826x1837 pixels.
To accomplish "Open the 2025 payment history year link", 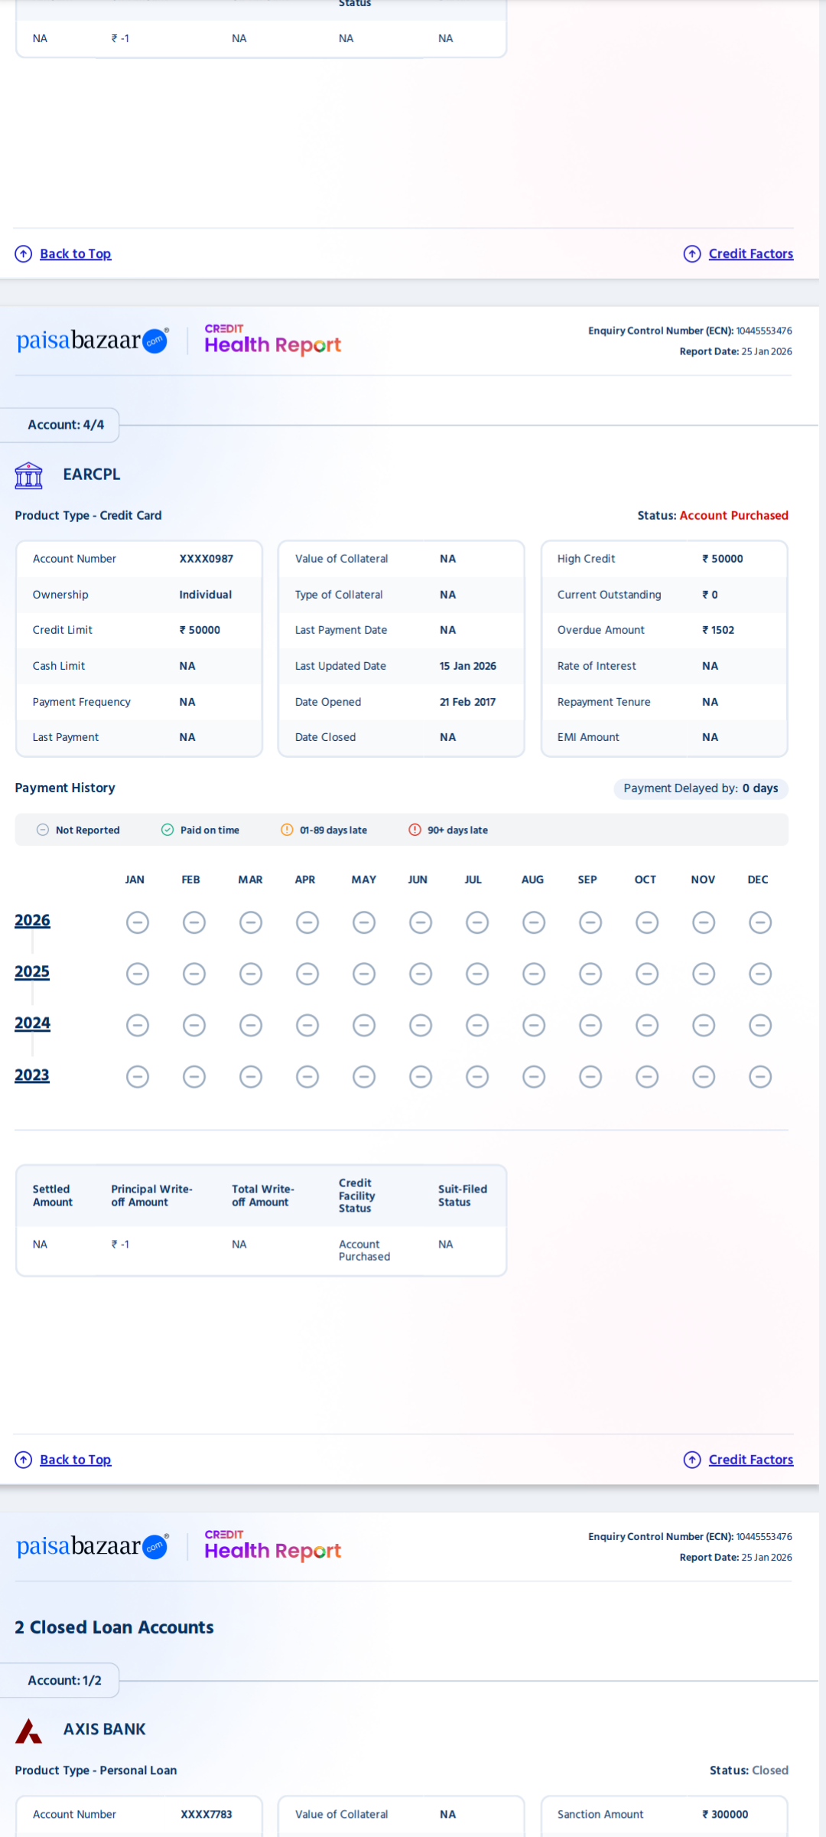I will [x=32, y=971].
